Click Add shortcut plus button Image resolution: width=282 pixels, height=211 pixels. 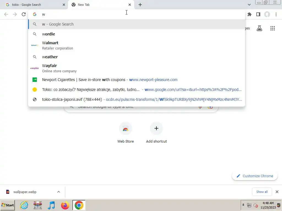(156, 129)
